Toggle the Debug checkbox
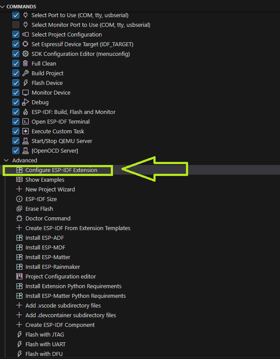Screen dimensions: 280x359 coord(16,103)
